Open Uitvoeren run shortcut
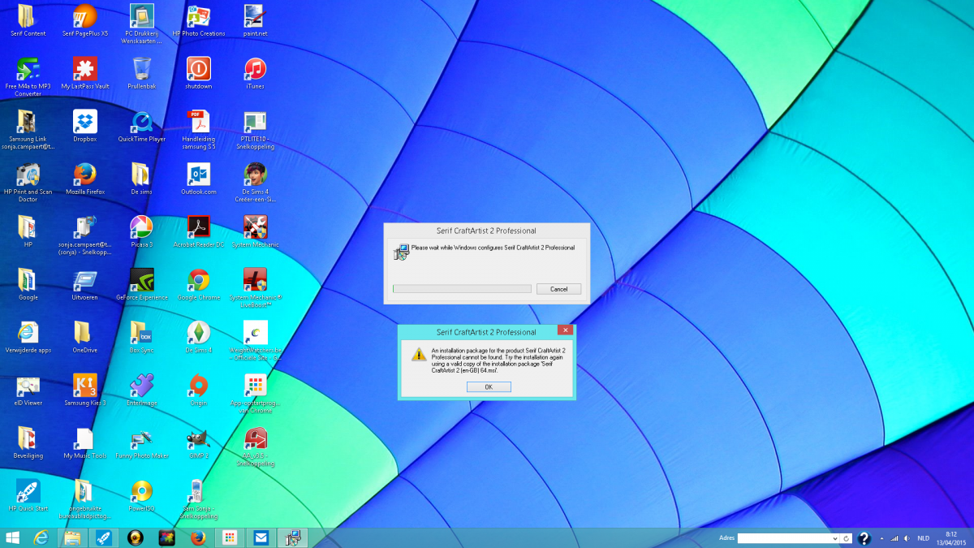The height and width of the screenshot is (548, 974). 84,285
